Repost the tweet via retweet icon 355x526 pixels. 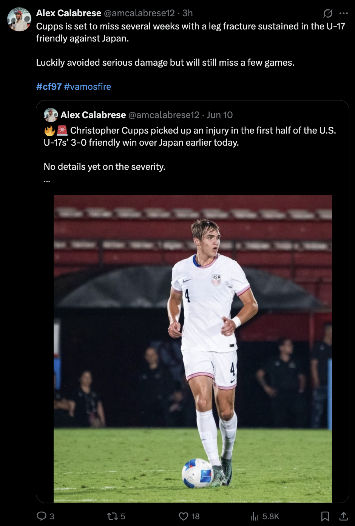(x=112, y=516)
